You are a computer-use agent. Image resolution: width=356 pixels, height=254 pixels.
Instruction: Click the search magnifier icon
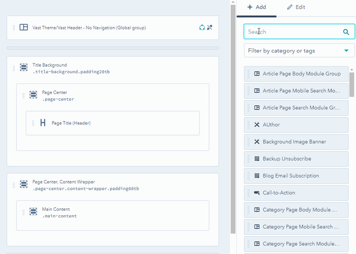pos(346,32)
